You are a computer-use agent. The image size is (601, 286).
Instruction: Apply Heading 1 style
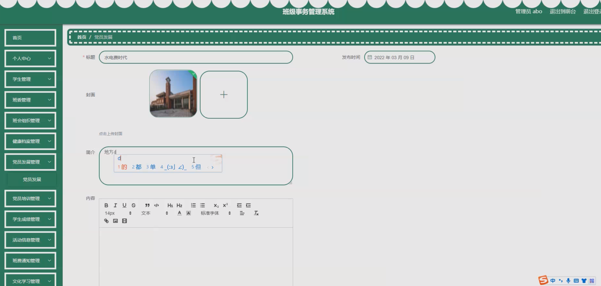point(170,205)
